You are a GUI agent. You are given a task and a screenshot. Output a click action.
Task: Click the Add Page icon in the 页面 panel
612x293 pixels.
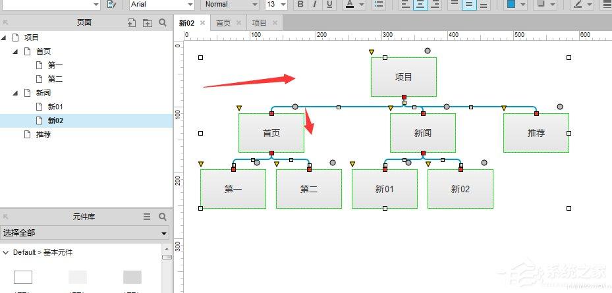pos(132,22)
